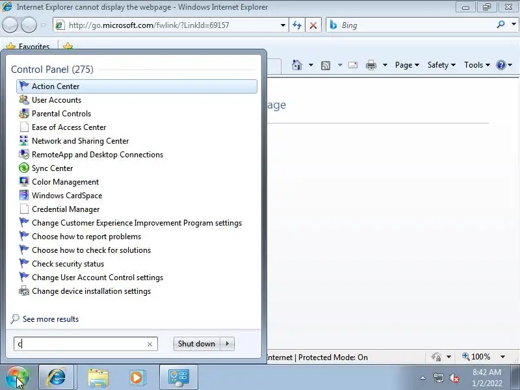Open the Safety menu
Screen dimensions: 520x390
click(x=441, y=65)
